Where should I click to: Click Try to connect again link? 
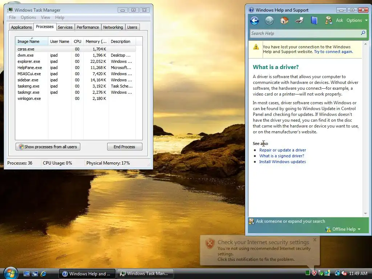(333, 52)
